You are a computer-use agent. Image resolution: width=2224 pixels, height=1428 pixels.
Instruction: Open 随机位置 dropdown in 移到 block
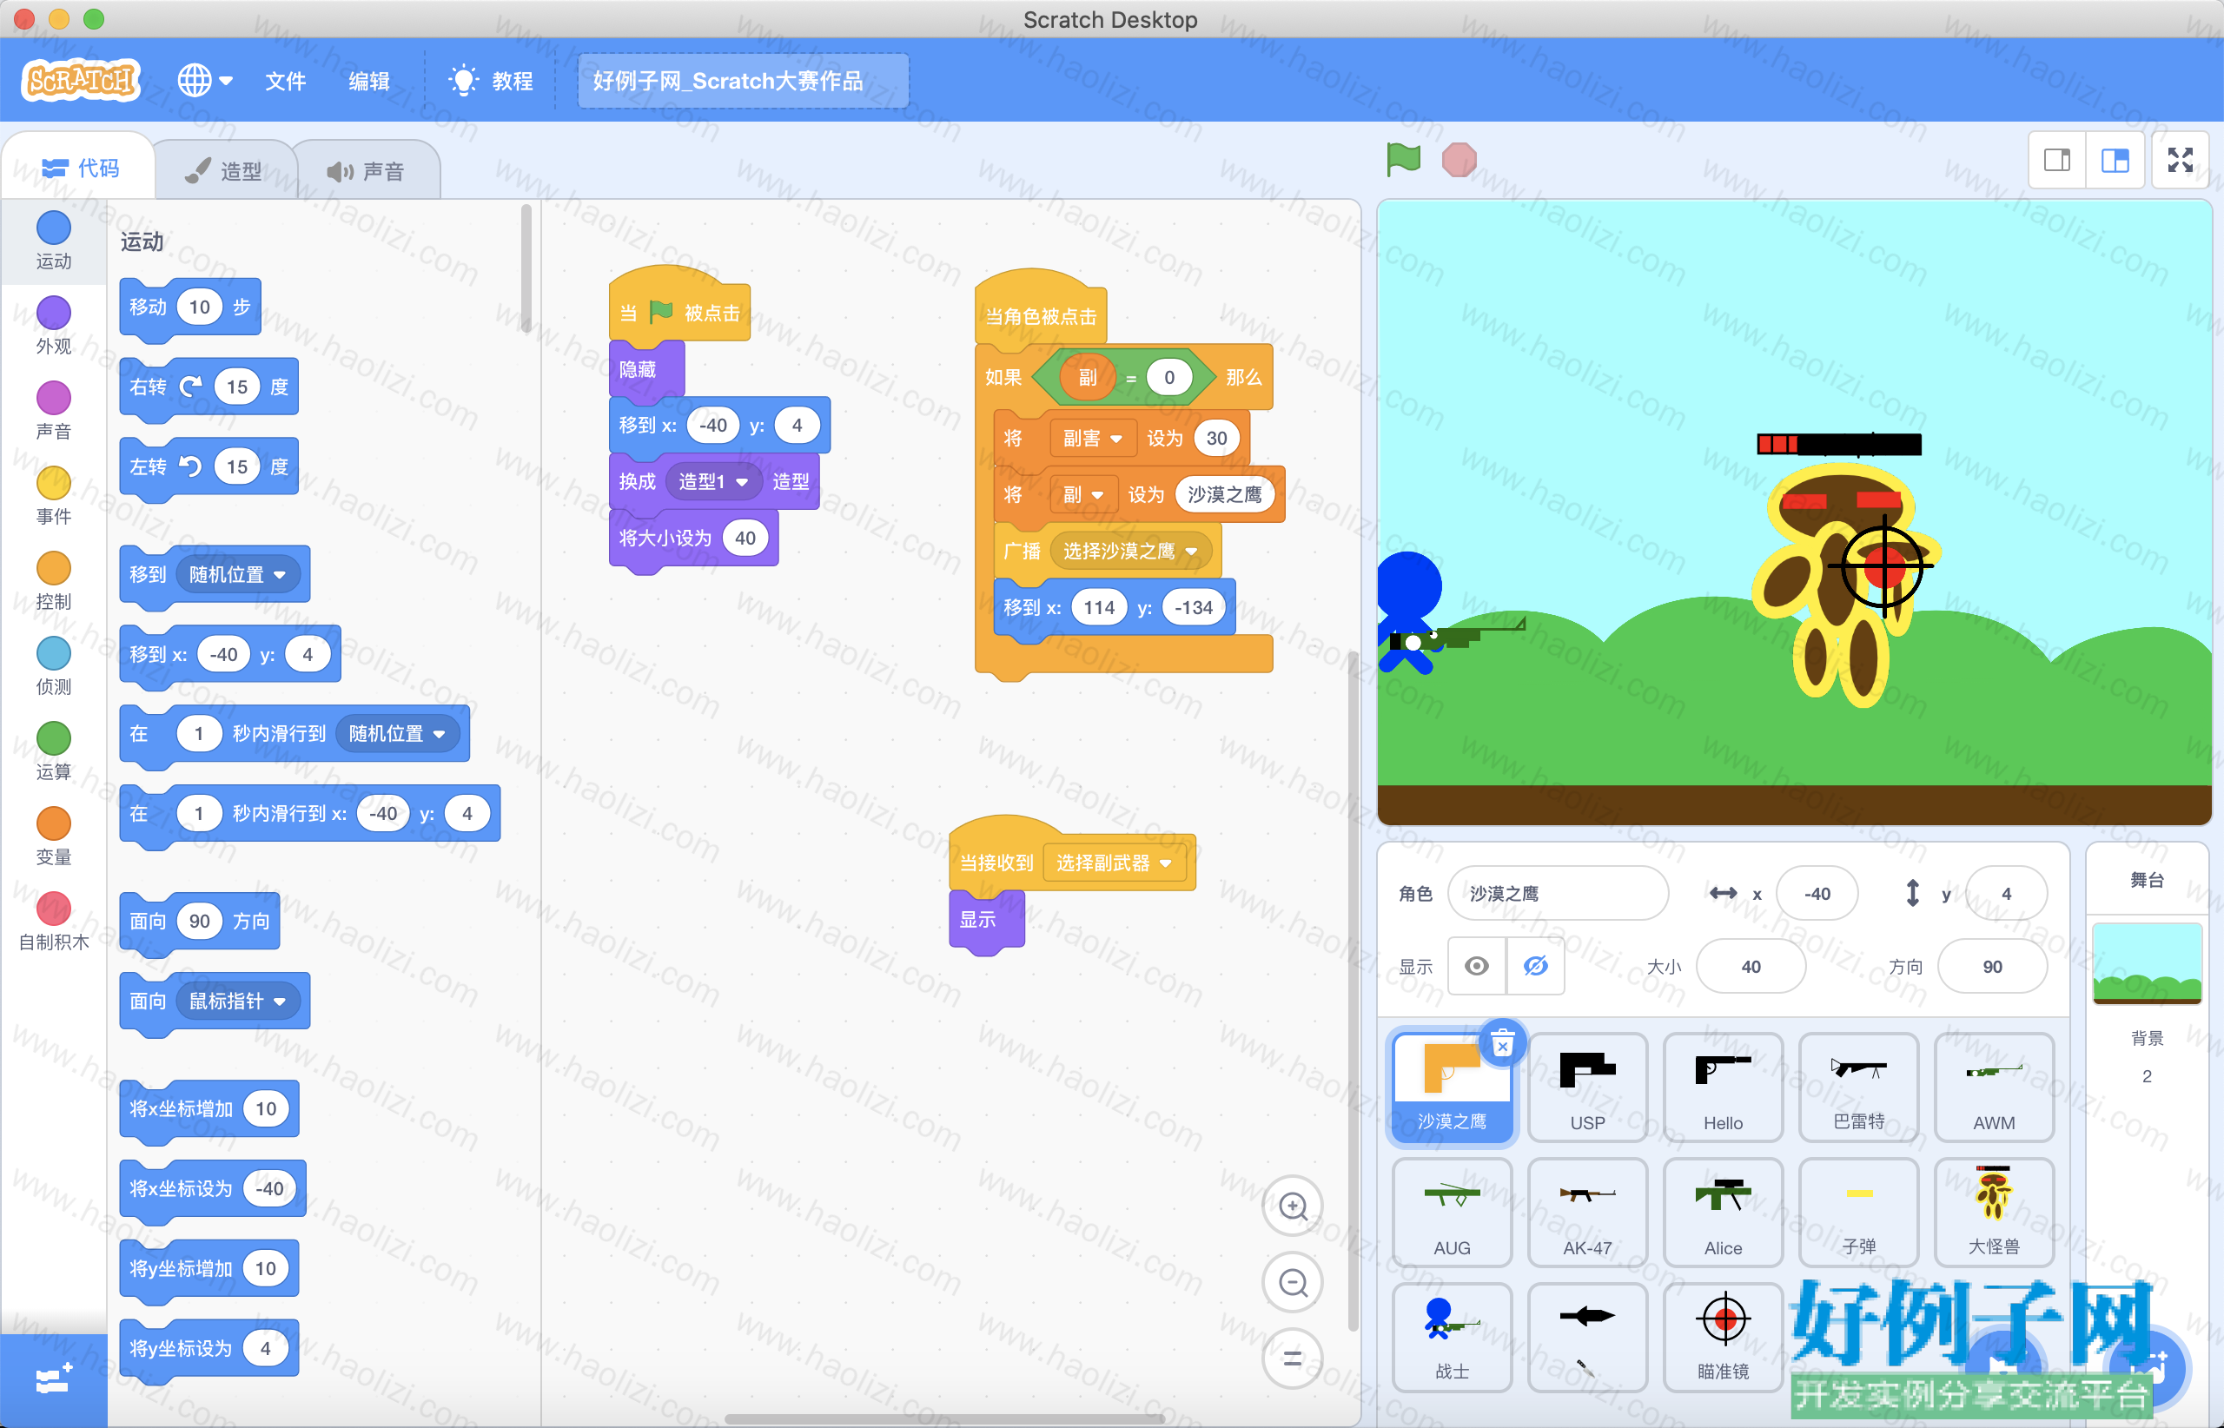(x=237, y=574)
